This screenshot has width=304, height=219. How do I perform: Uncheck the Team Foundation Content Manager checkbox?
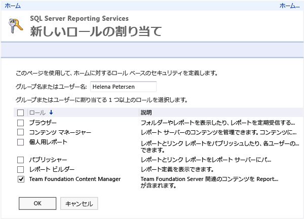coord(21,179)
